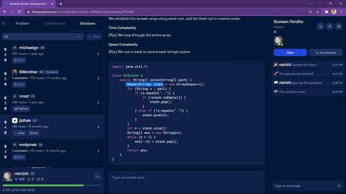The width and height of the screenshot is (346, 194).
Task: Click the C++ tag under michaelgn
Action: (19, 60)
